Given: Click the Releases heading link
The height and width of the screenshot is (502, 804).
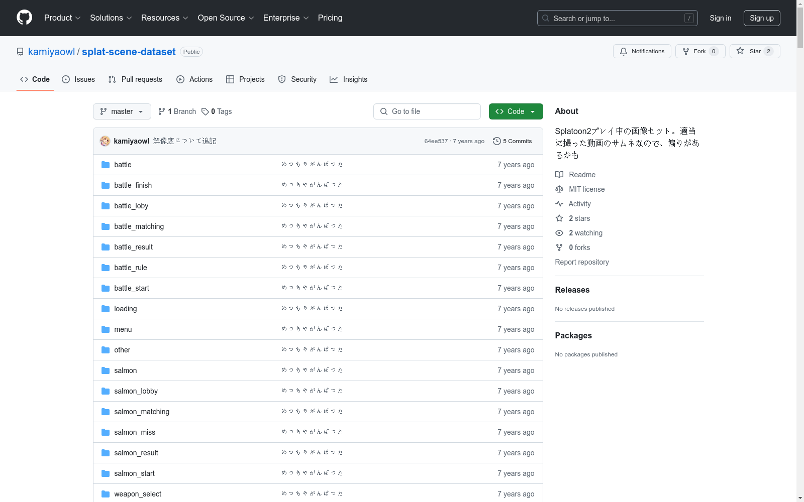Looking at the screenshot, I should (x=572, y=290).
